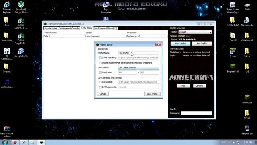Click the EN language indicator
Screen dimensions: 257x145
click(224, 142)
